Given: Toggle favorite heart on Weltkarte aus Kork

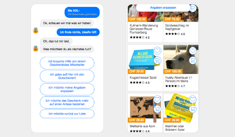Looking at the screenshot, I should (157, 99).
